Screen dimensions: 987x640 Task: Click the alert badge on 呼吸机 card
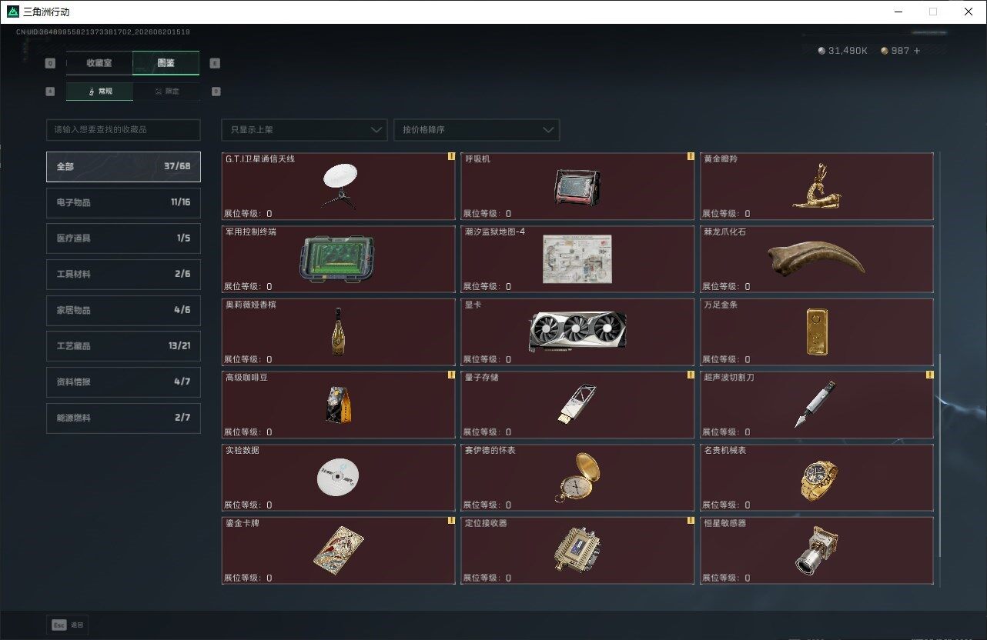691,156
